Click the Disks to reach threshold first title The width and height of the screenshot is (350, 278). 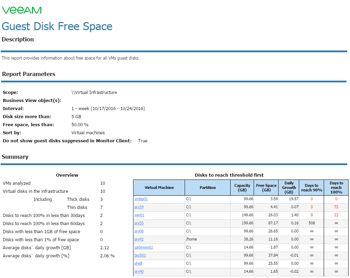229,175
